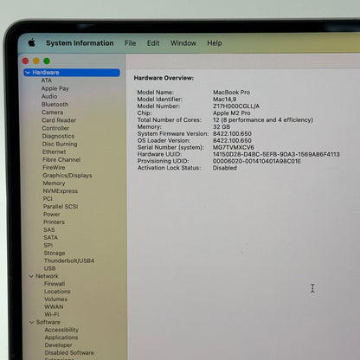The height and width of the screenshot is (360, 360).
Task: Click the MacBook Pro model name value
Action: [231, 93]
